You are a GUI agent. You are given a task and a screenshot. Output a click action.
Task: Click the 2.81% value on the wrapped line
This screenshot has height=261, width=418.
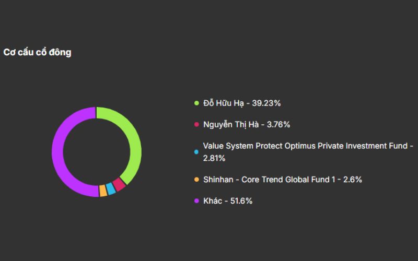coord(214,158)
